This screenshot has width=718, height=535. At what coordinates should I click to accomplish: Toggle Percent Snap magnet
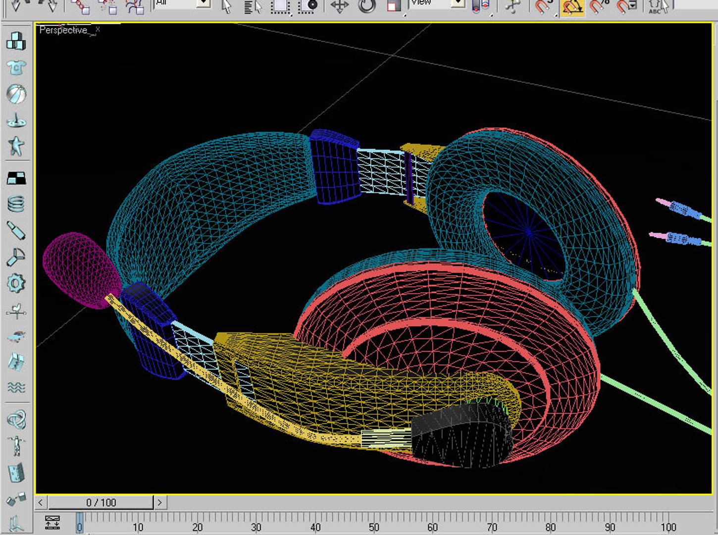pyautogui.click(x=599, y=6)
